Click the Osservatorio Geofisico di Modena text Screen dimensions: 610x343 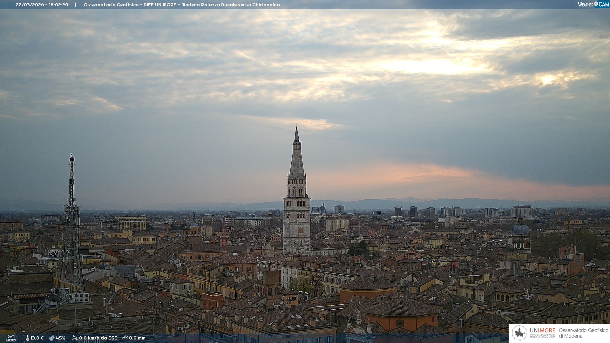(583, 333)
